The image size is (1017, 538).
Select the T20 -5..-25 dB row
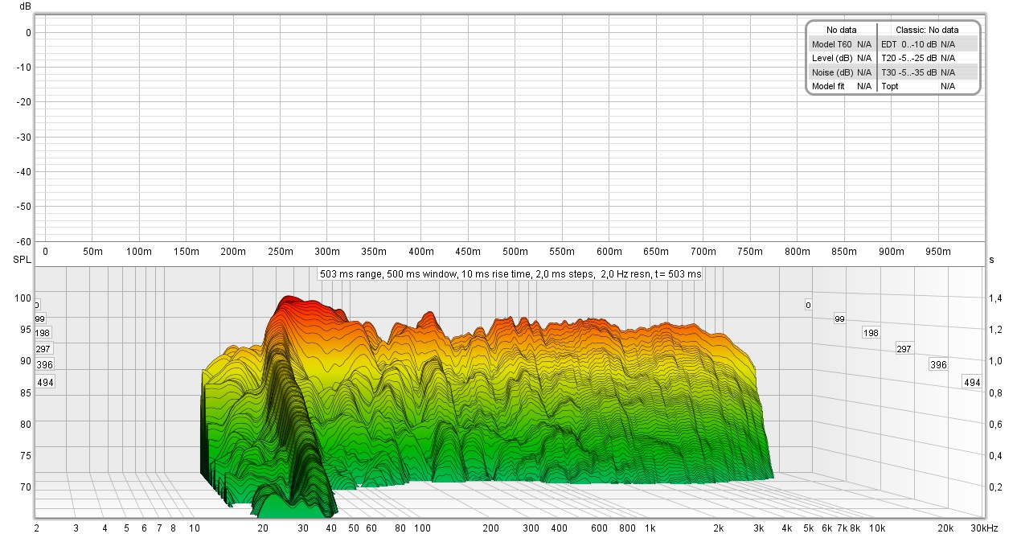(x=928, y=58)
